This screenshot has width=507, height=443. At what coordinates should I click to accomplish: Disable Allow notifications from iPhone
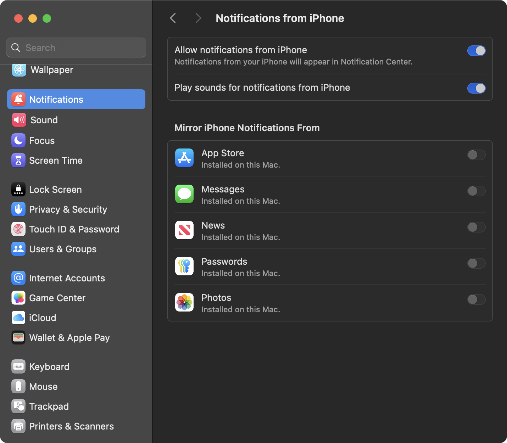pos(476,51)
